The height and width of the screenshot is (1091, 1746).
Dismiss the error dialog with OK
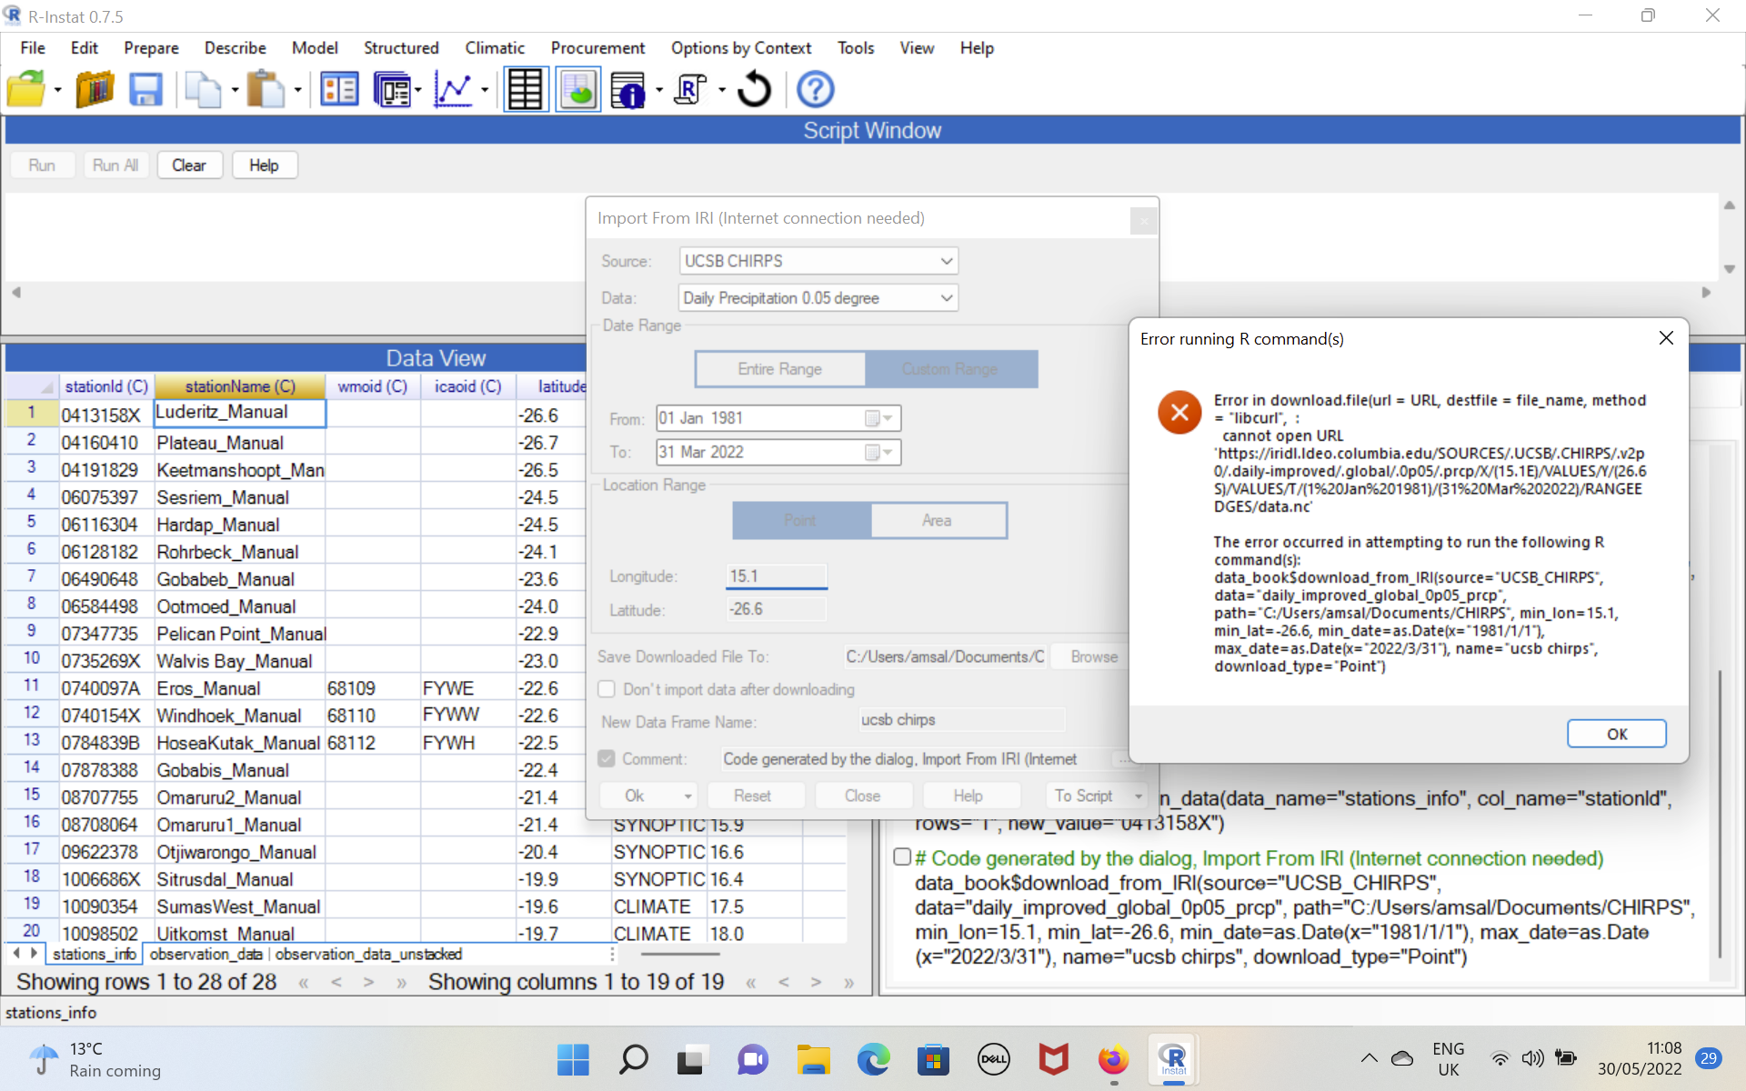coord(1616,734)
